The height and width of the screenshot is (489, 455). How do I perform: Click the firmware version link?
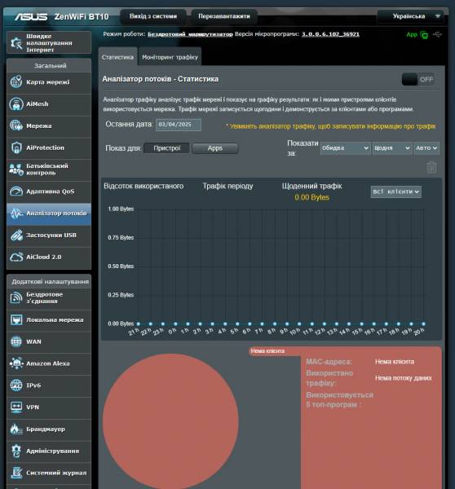330,34
